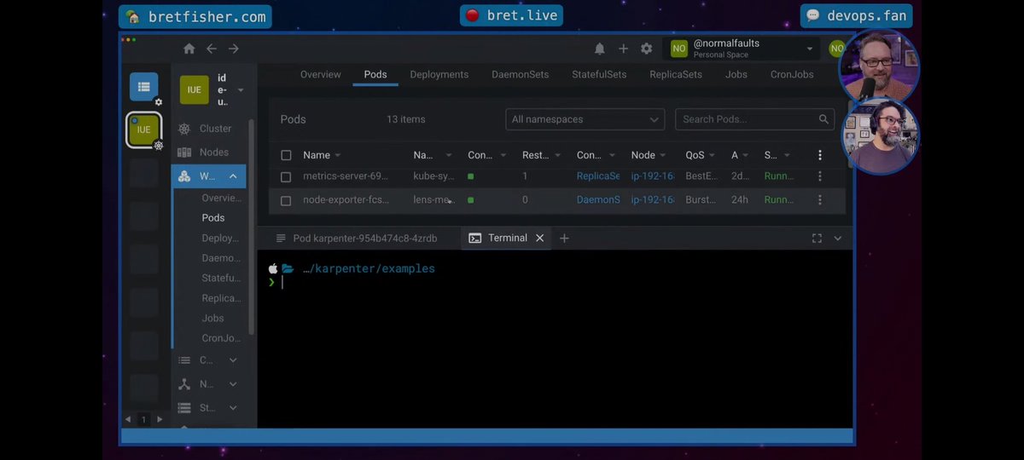The image size is (1024, 460).
Task: Open notifications bell icon
Action: tap(600, 49)
